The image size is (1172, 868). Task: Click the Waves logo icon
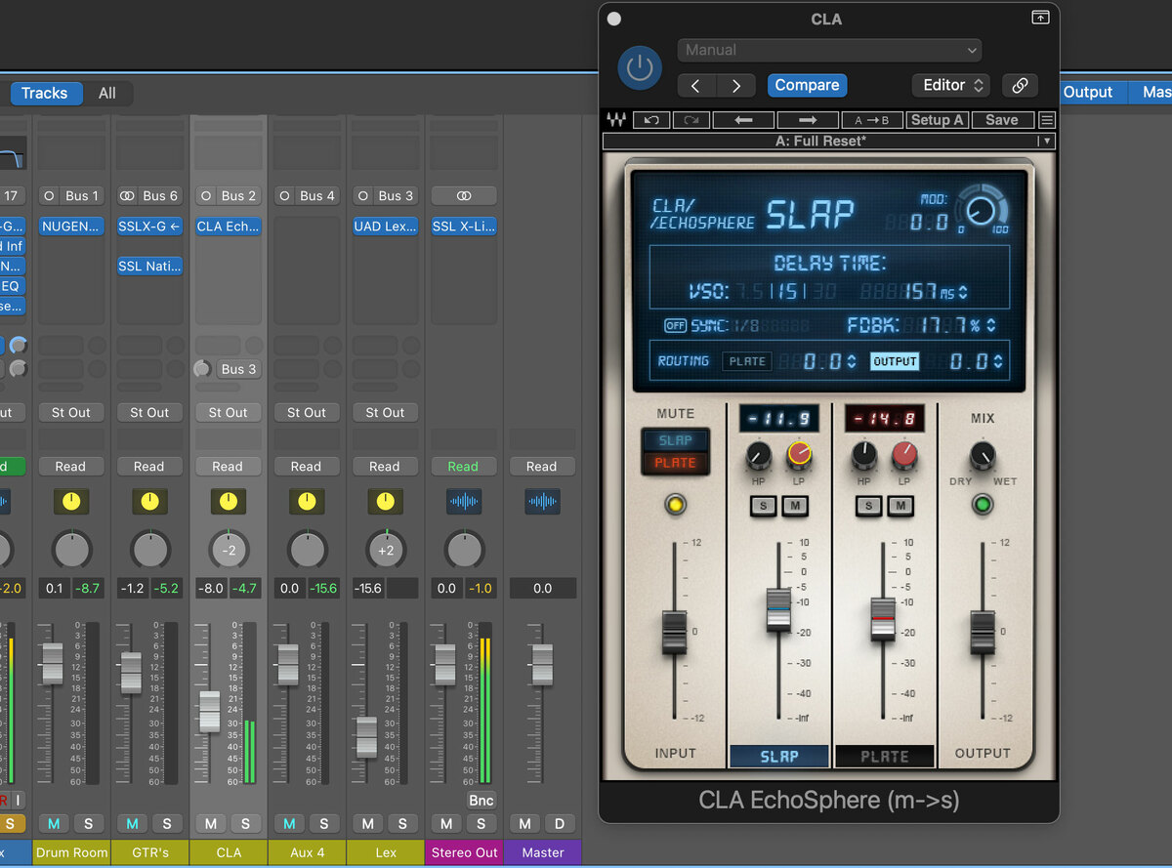click(x=616, y=120)
